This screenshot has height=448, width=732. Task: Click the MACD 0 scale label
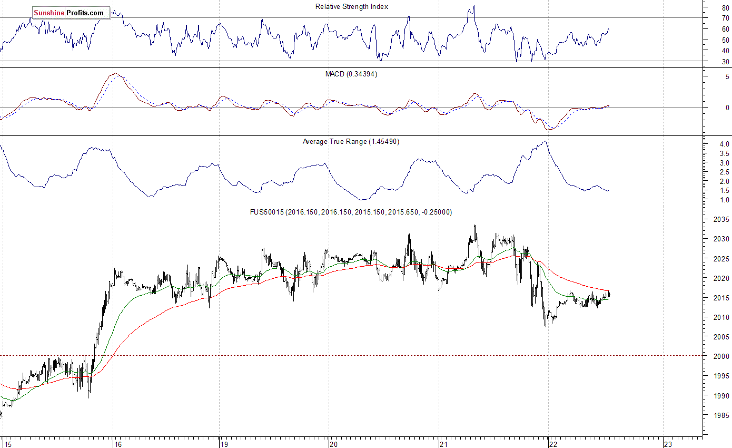click(727, 108)
